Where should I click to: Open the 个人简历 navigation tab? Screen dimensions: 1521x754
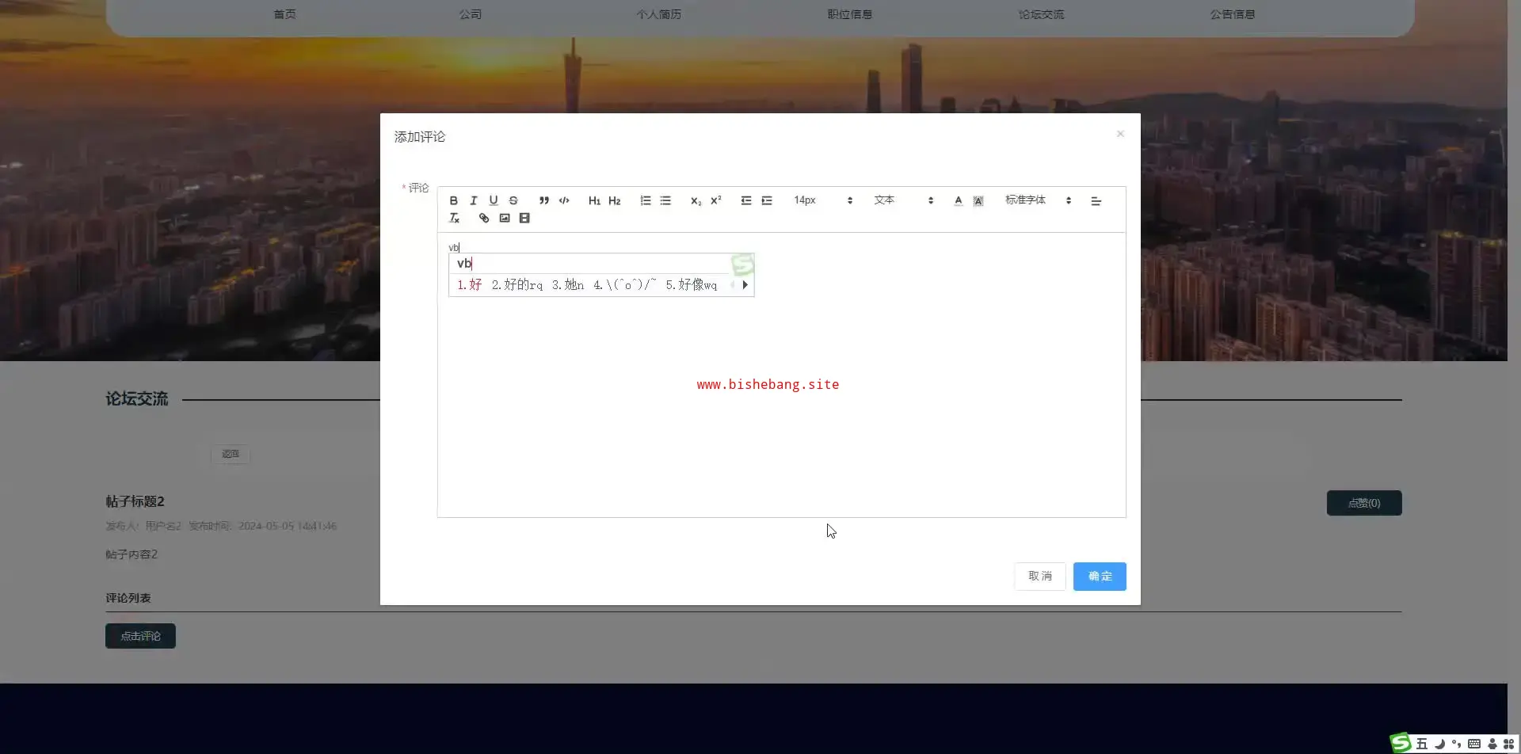tap(659, 14)
